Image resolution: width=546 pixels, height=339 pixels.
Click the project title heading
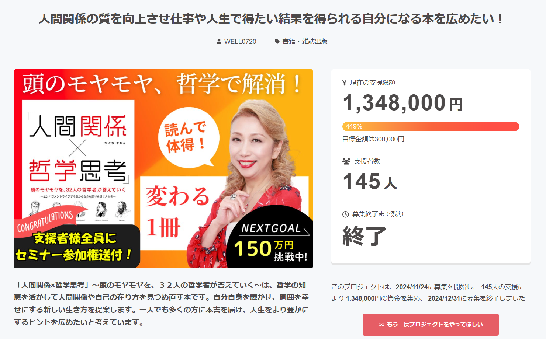pos(271,19)
